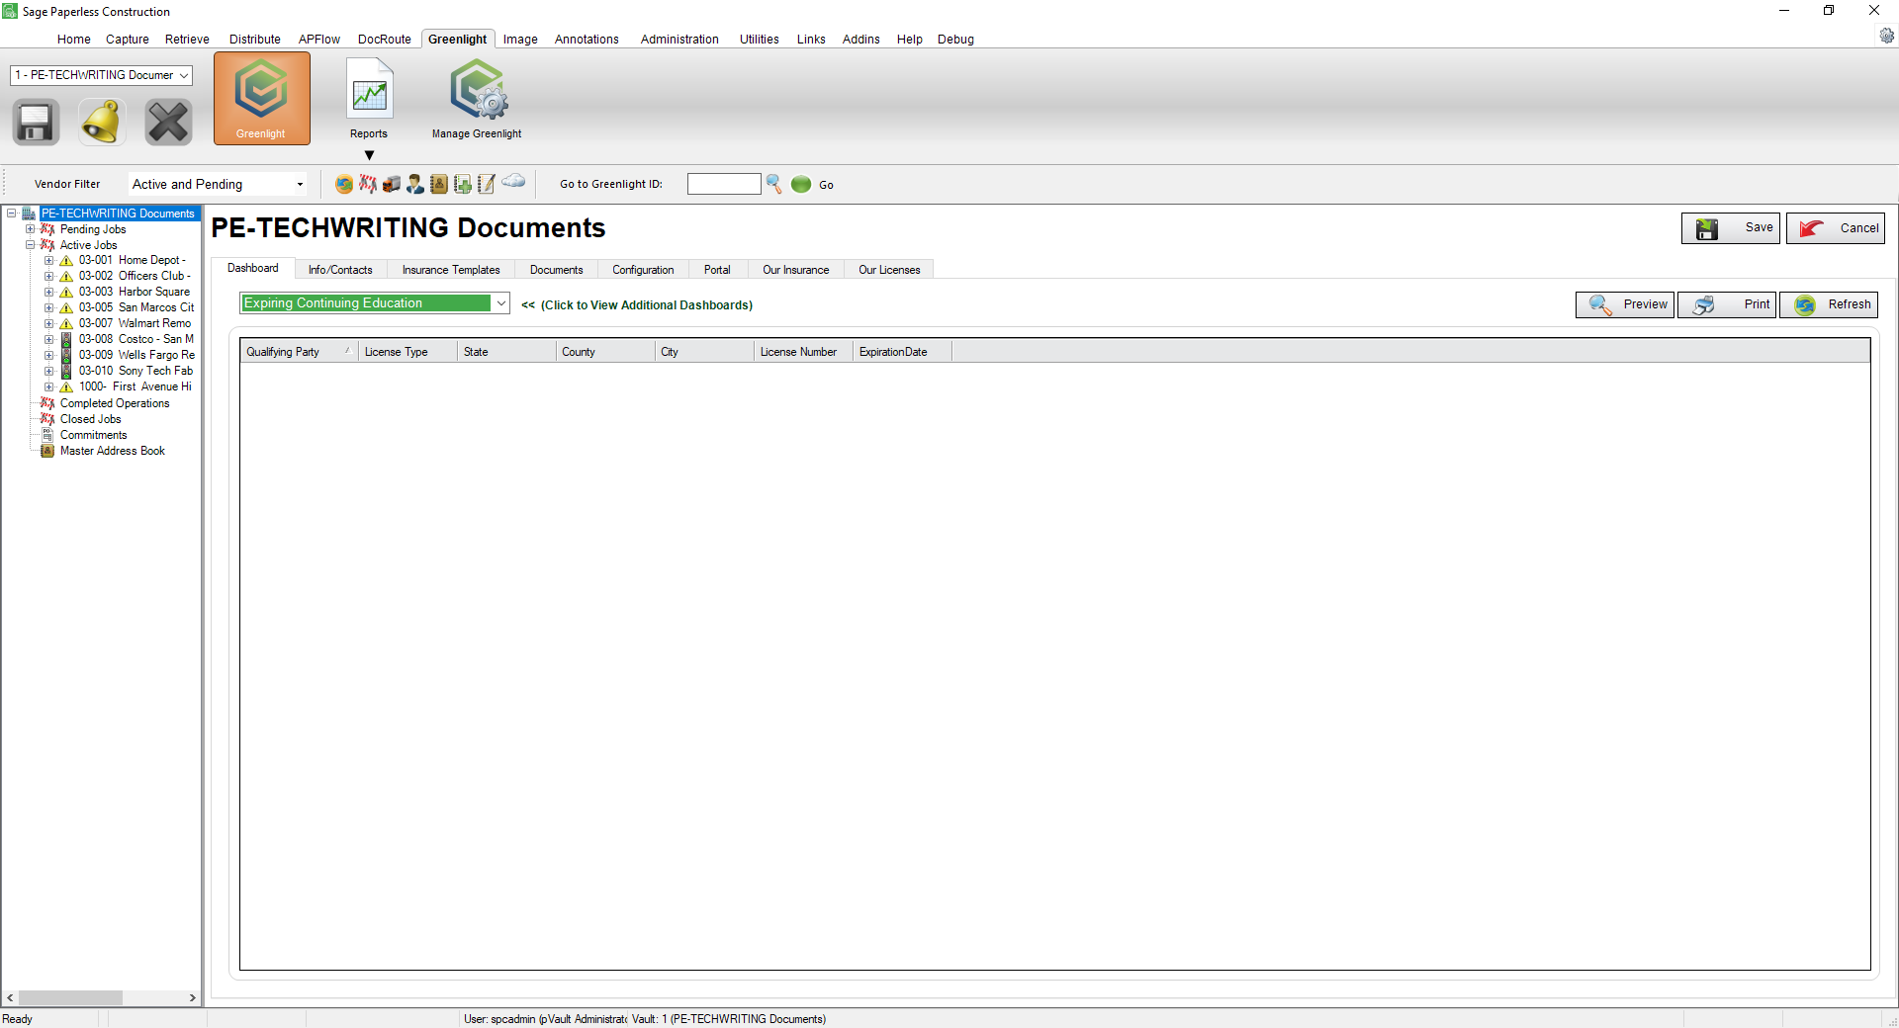The width and height of the screenshot is (1899, 1028).
Task: Click the large Greenlight ribbon icon
Action: 261,99
